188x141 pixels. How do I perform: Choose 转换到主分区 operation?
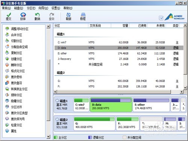click(x=16, y=89)
